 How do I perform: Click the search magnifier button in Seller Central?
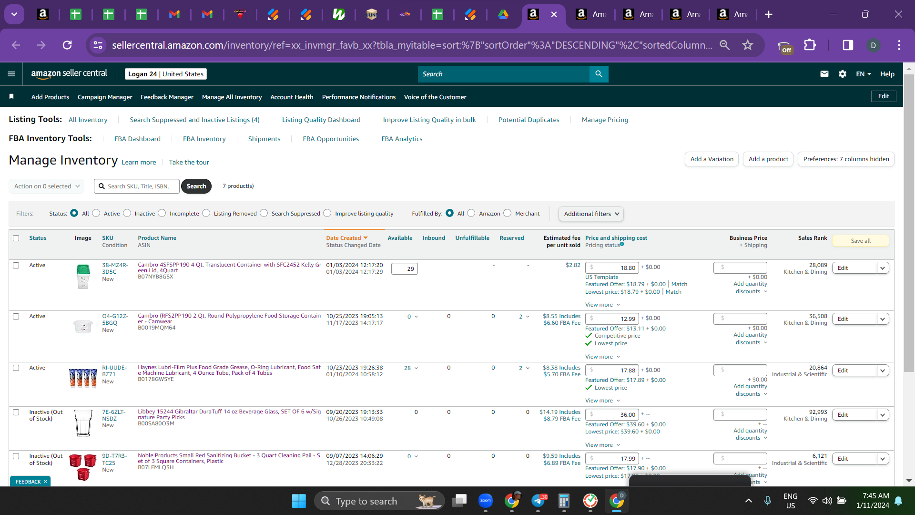pos(599,74)
